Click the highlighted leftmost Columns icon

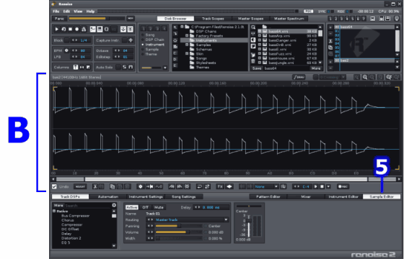point(76,67)
